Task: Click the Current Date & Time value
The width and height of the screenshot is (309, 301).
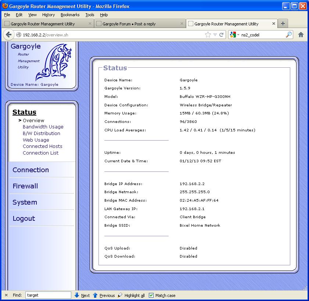Action: point(200,161)
